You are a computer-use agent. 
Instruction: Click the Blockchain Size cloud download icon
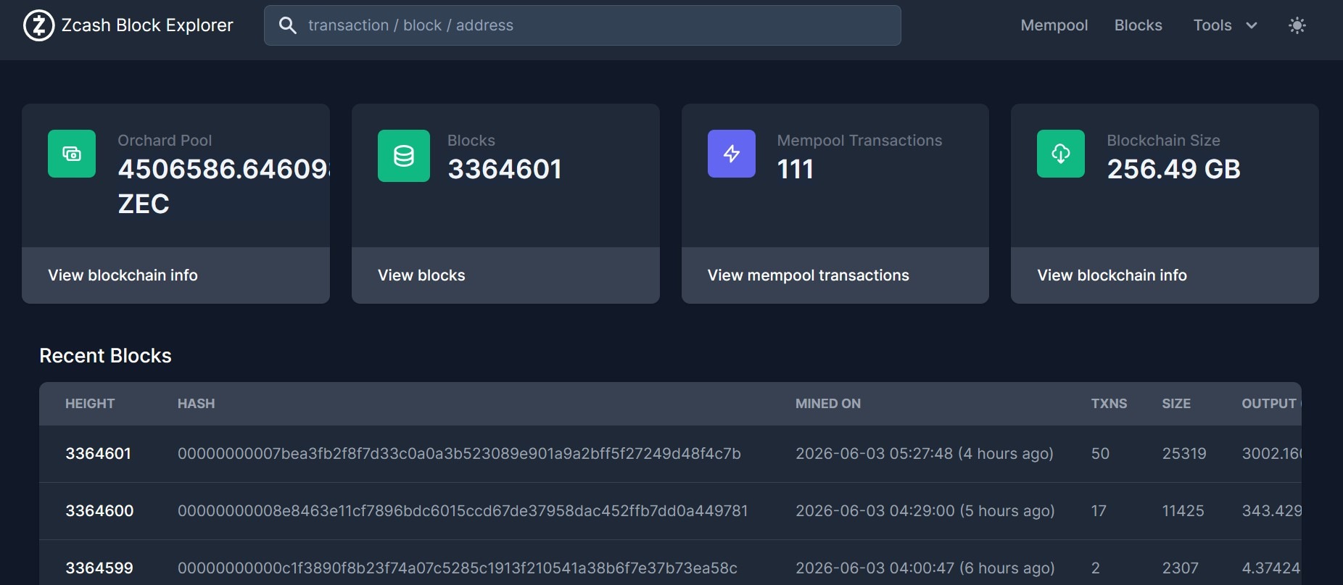tap(1061, 154)
